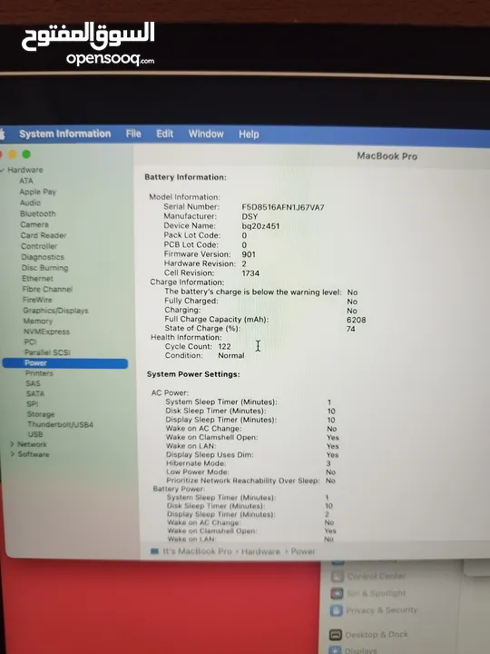
Task: Click Hardware in the path bar
Action: click(x=260, y=551)
